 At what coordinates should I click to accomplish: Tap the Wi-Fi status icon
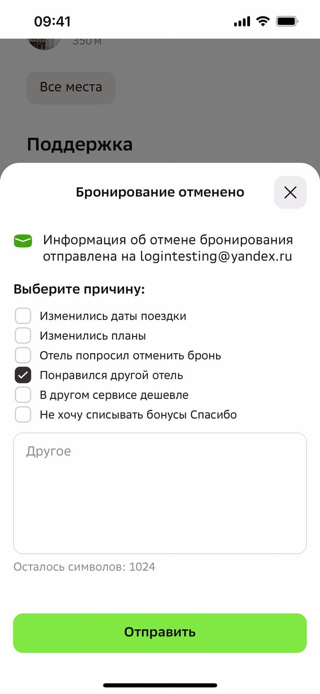coord(262,21)
